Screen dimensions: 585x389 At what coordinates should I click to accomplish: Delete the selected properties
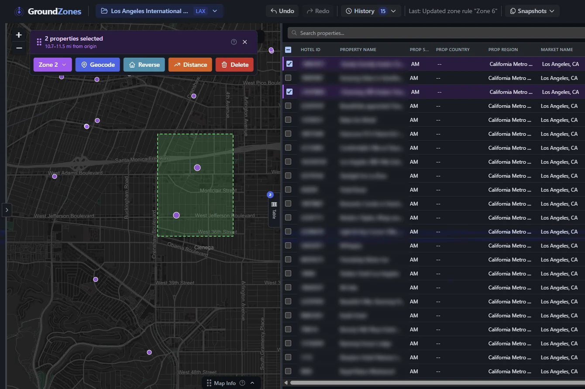click(x=234, y=65)
